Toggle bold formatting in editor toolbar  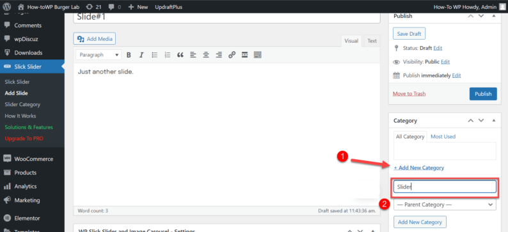129,55
